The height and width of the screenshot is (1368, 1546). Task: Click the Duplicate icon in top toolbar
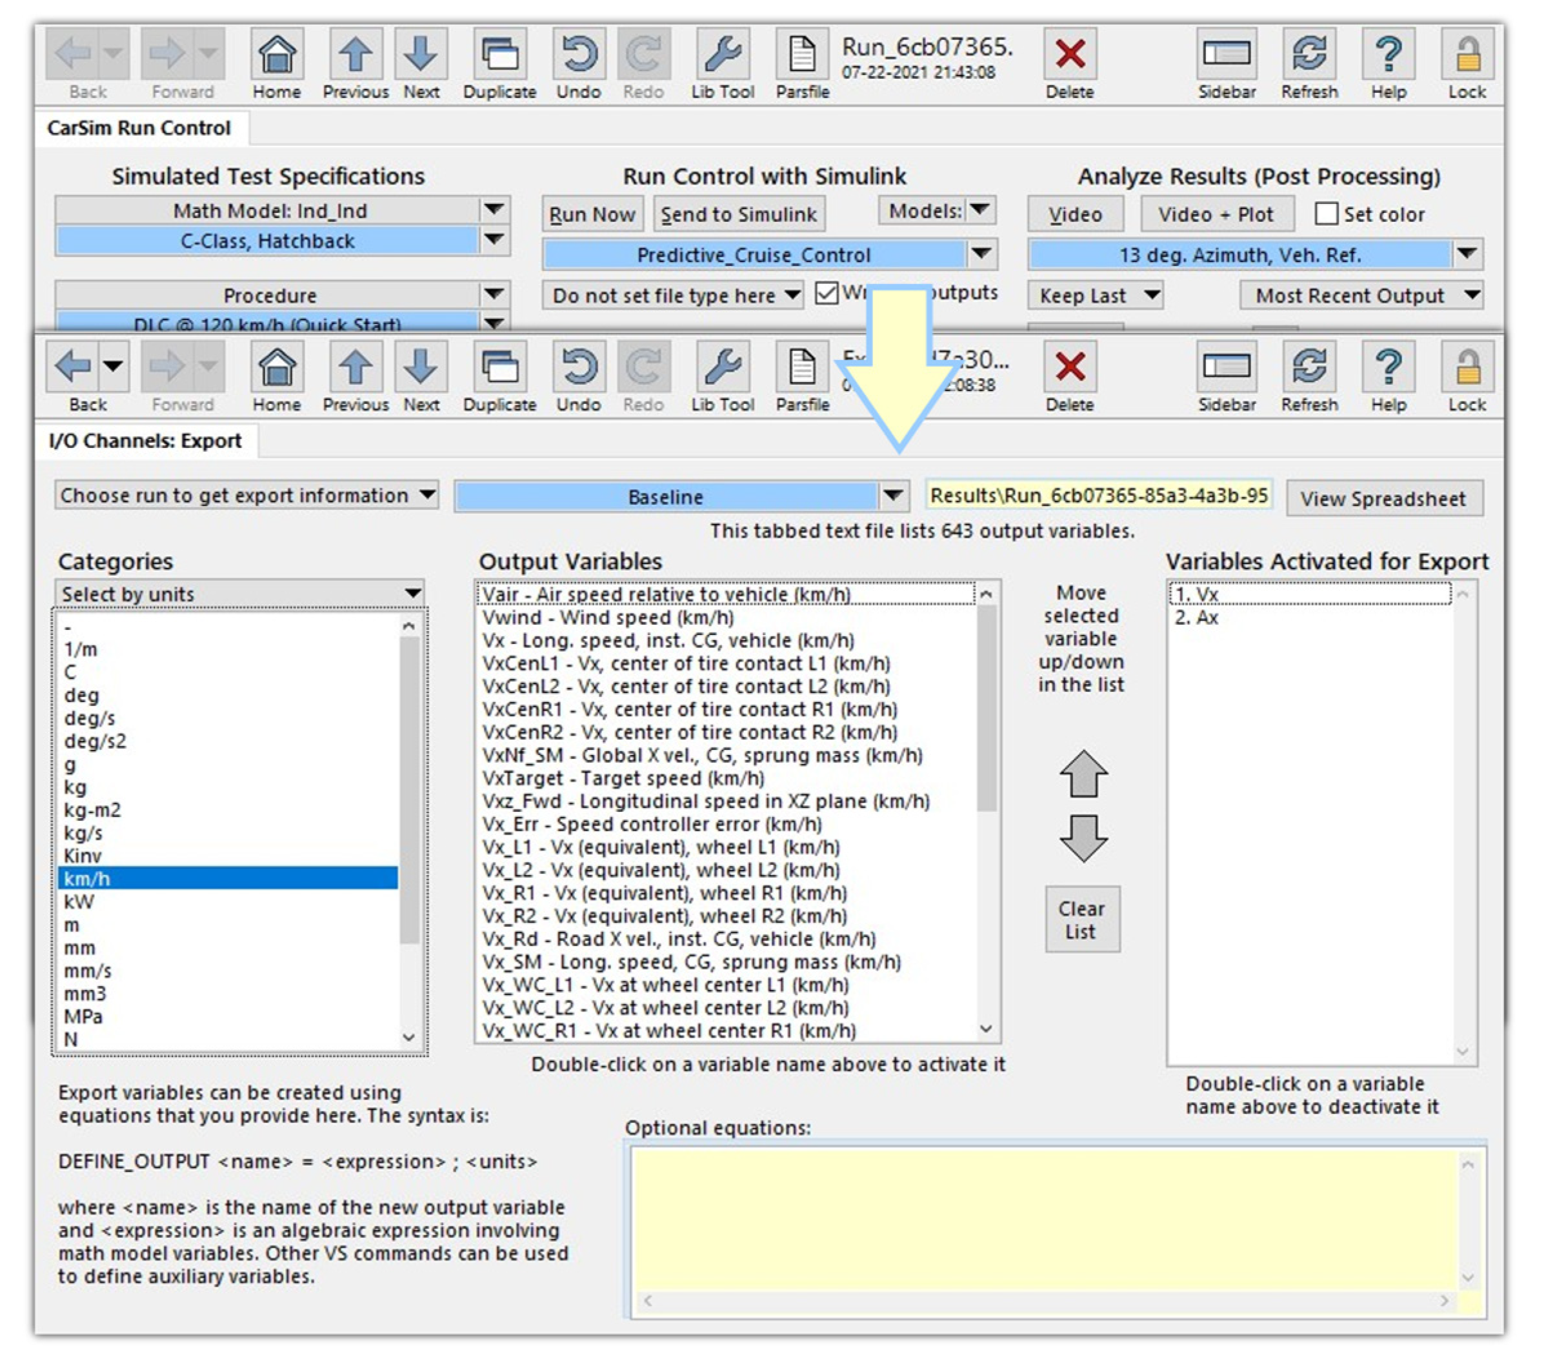click(x=499, y=54)
